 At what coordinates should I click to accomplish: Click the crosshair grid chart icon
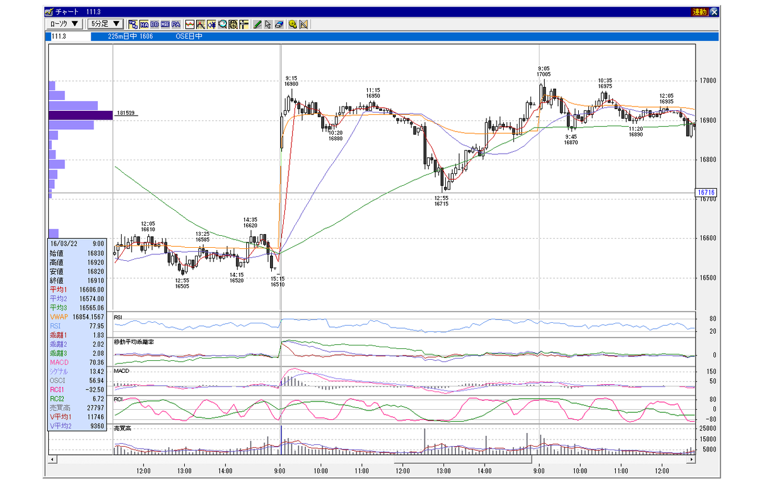click(201, 24)
